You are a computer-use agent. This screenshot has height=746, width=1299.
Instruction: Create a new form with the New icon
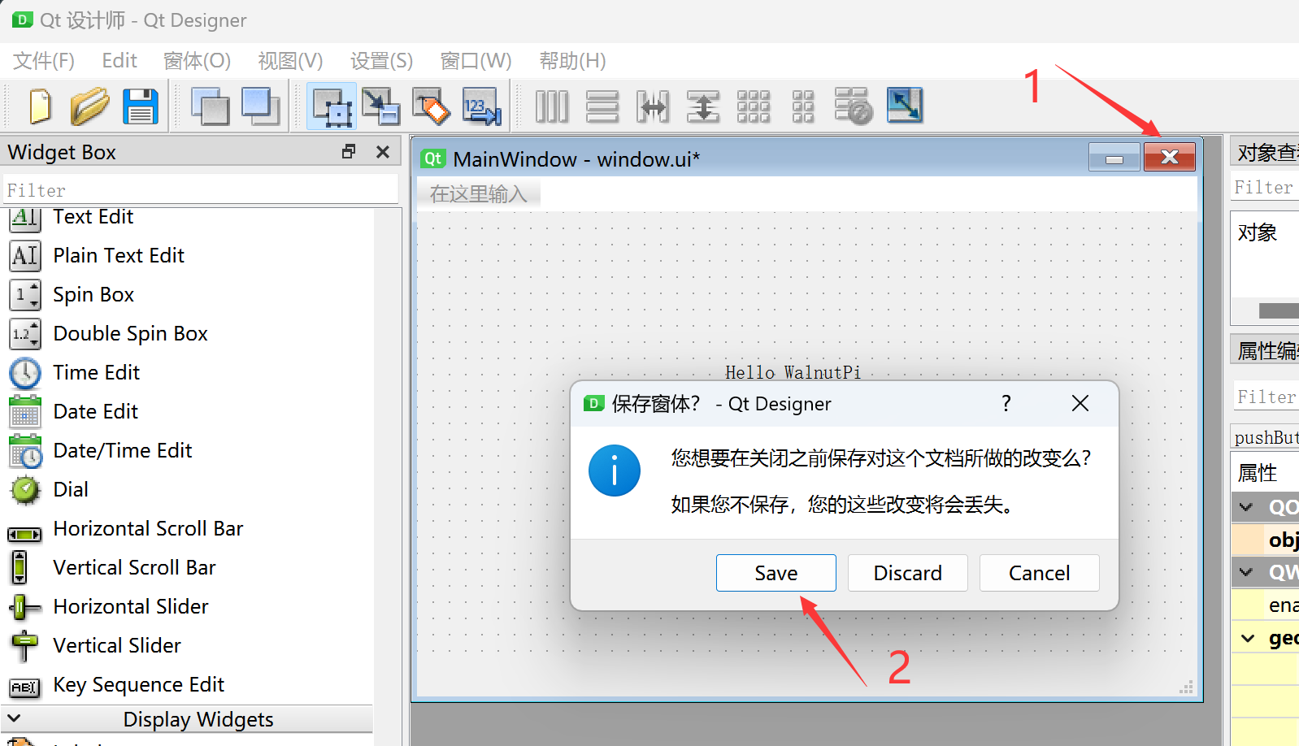tap(40, 106)
